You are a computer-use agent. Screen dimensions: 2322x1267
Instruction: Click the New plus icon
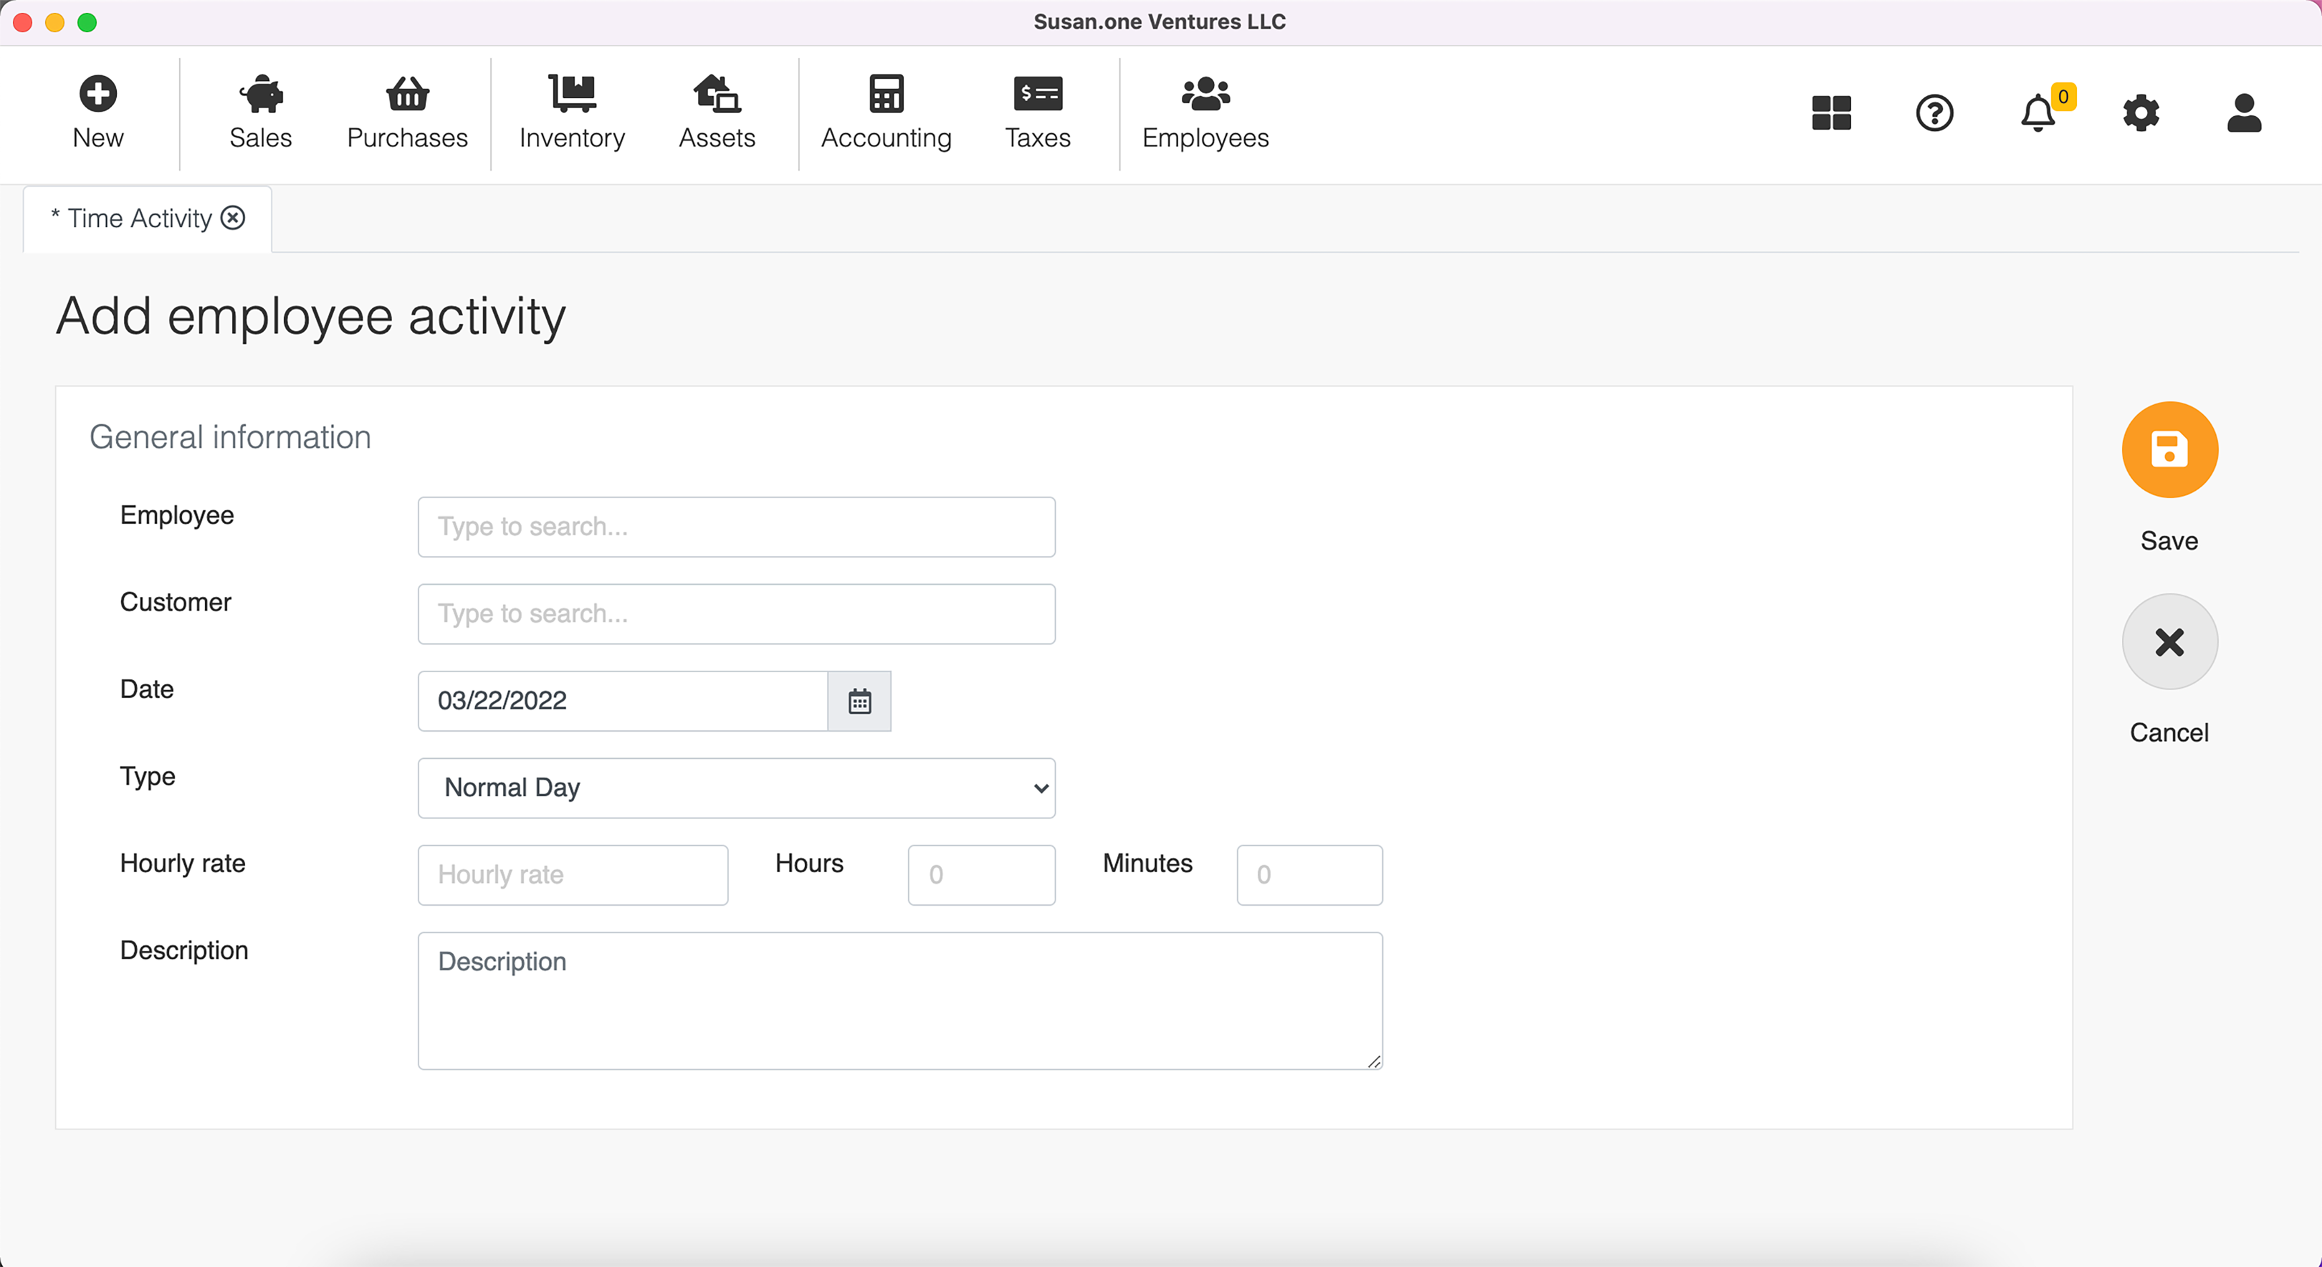(x=97, y=94)
